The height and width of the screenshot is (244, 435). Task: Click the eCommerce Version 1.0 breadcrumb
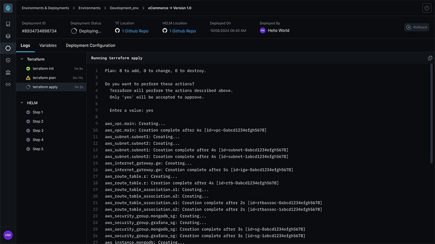point(169,8)
